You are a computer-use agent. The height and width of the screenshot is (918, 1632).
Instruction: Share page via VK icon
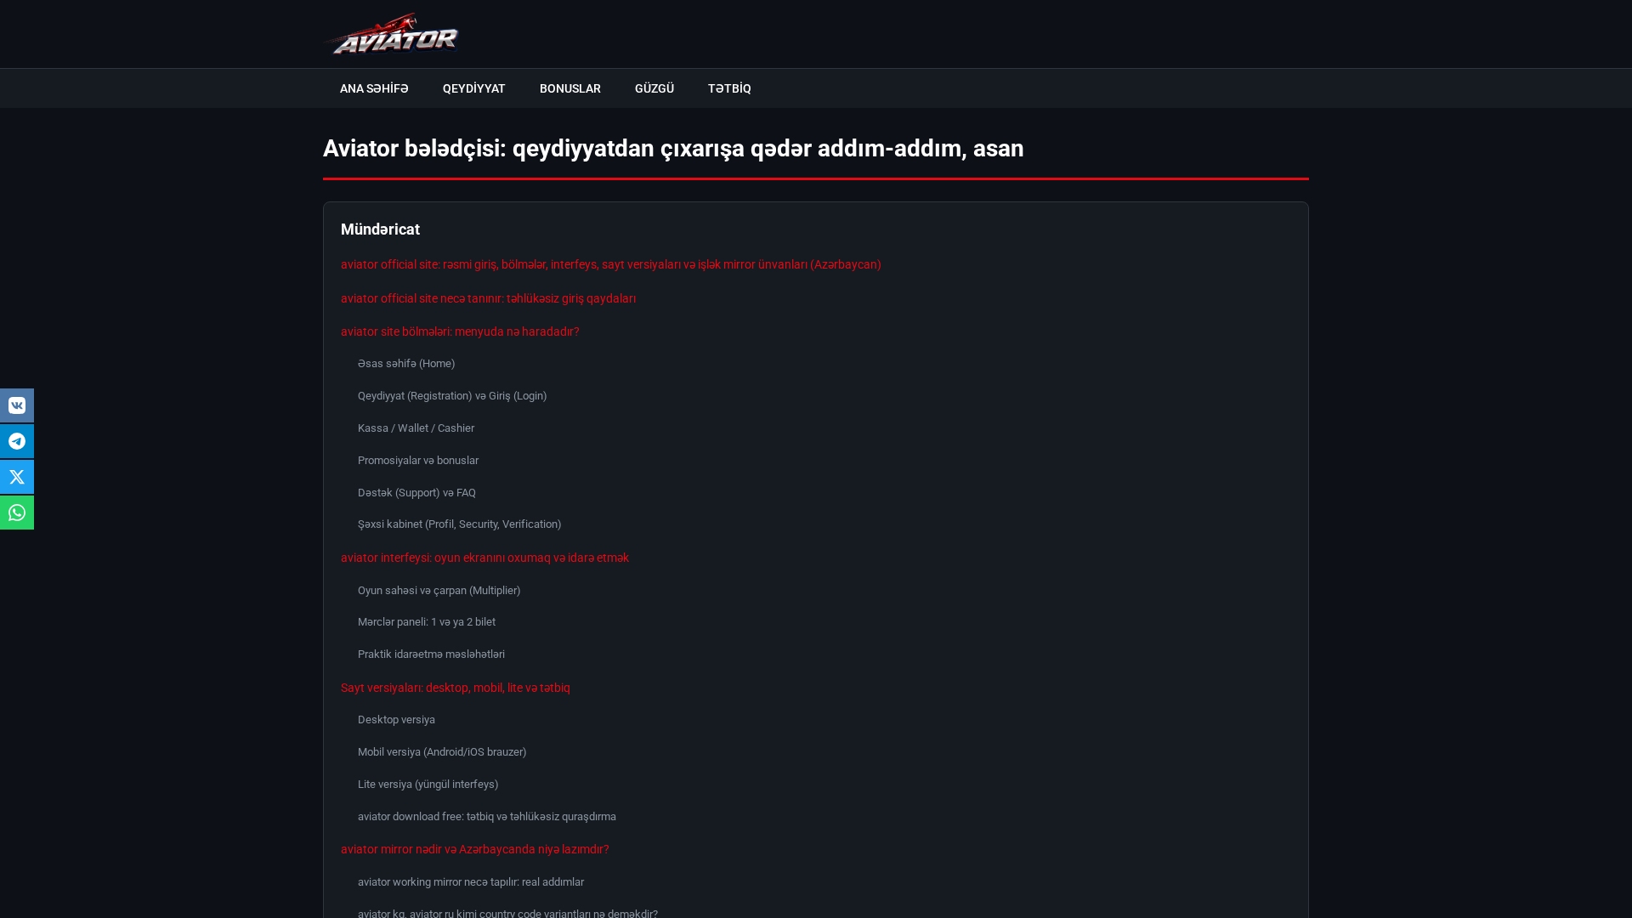pos(17,405)
